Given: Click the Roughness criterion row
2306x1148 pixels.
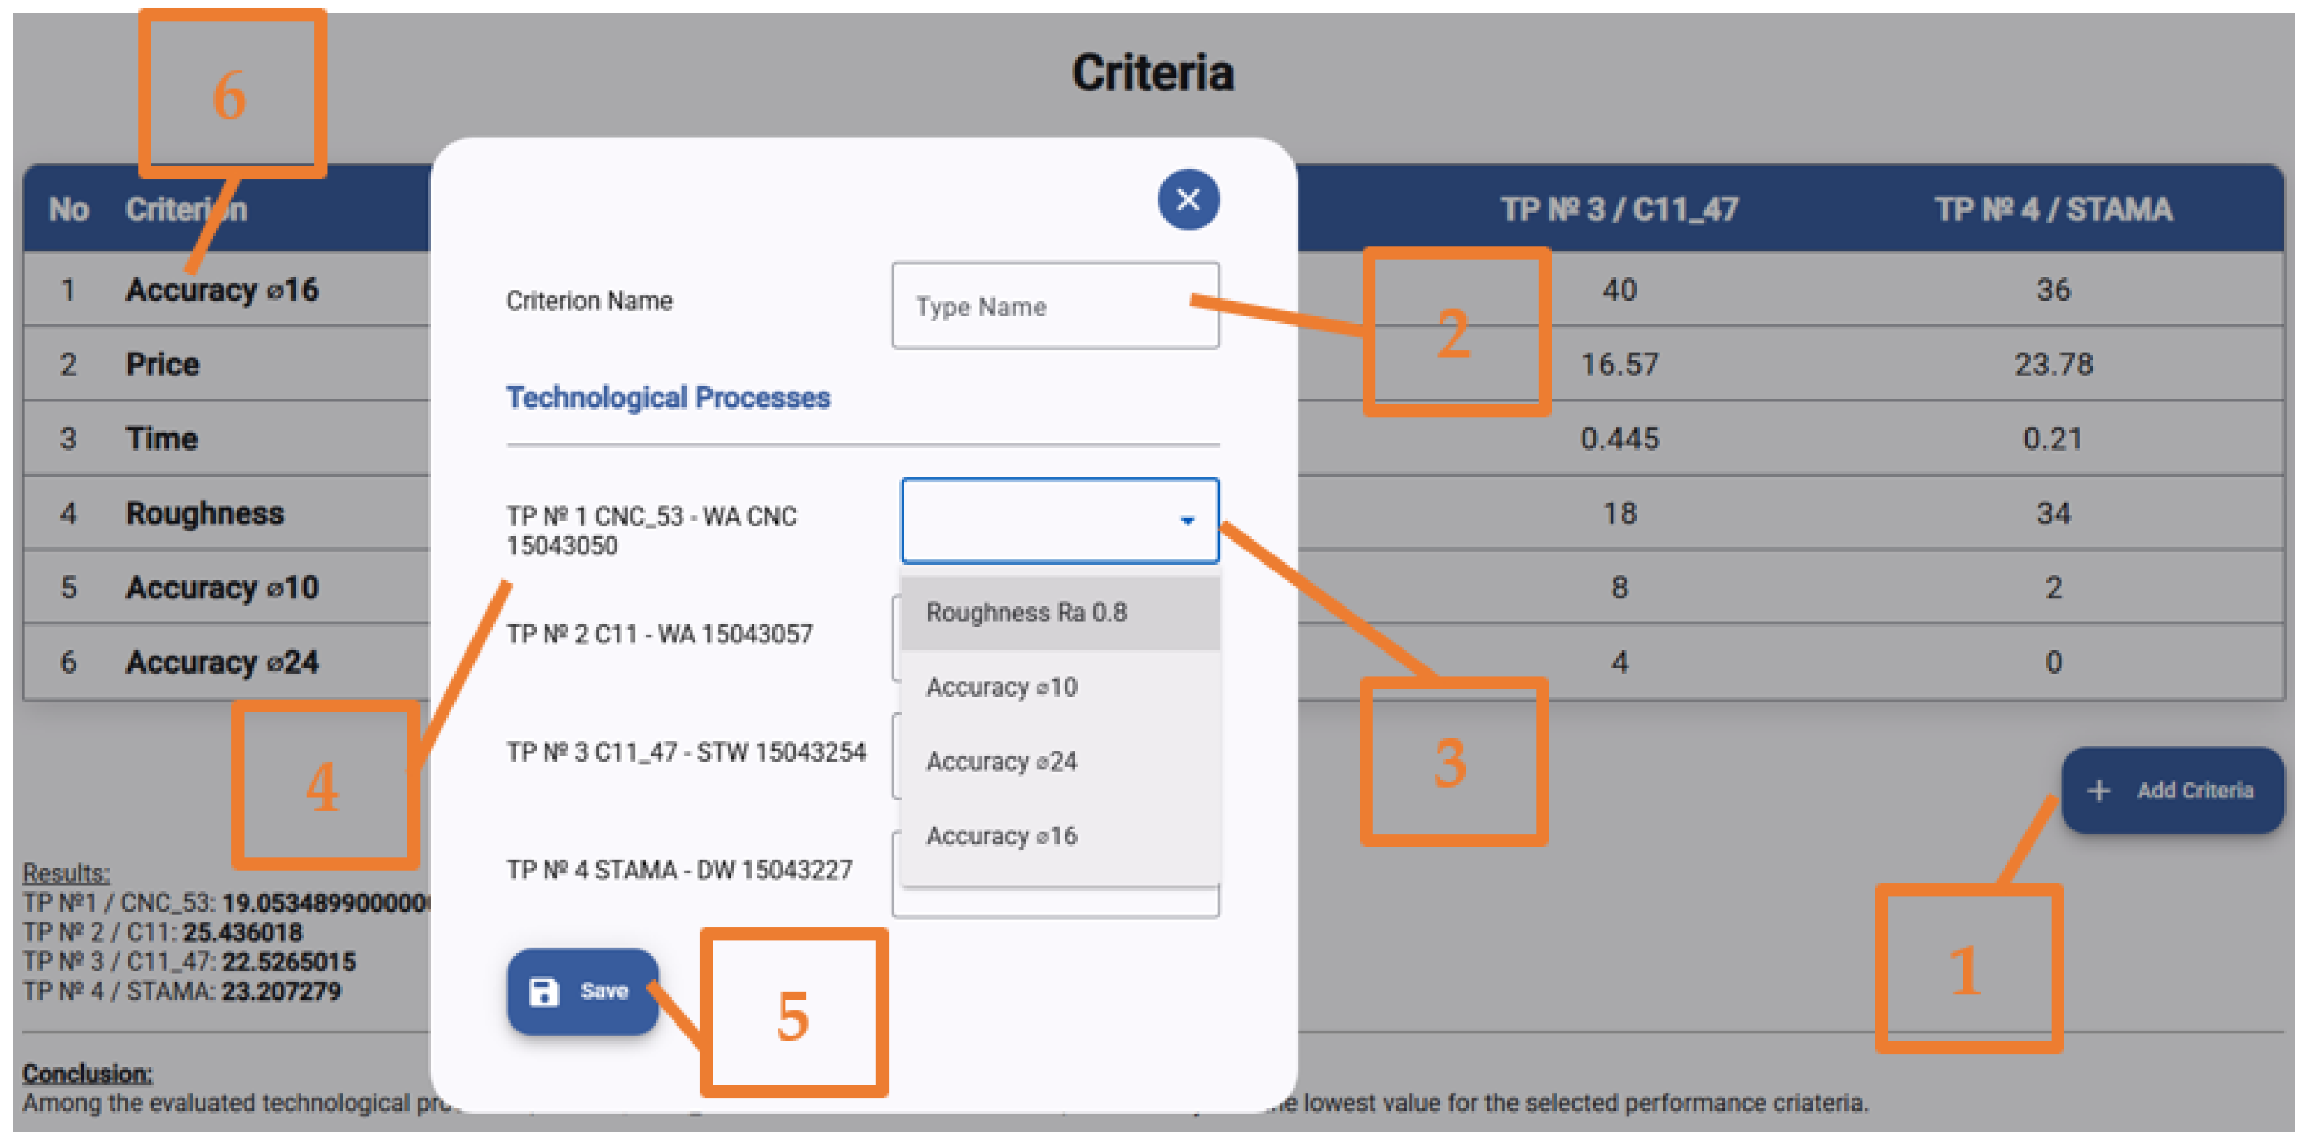Looking at the screenshot, I should click(204, 512).
